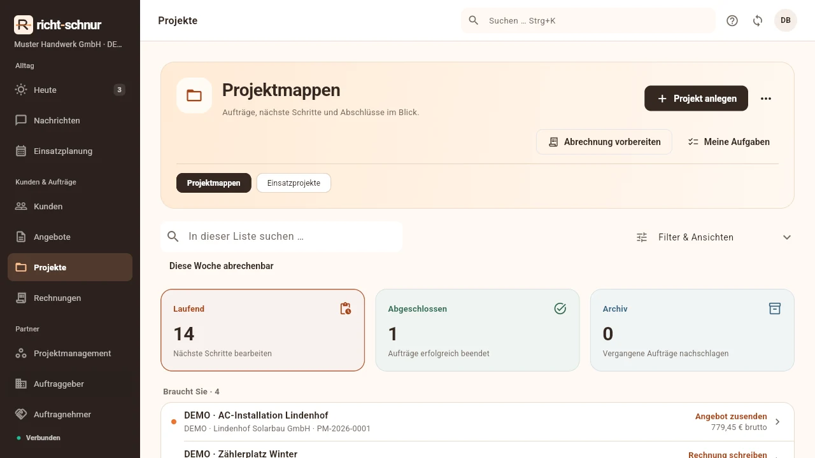This screenshot has height=458, width=815.
Task: Click the magnifier icon in the top search bar
Action: [473, 20]
